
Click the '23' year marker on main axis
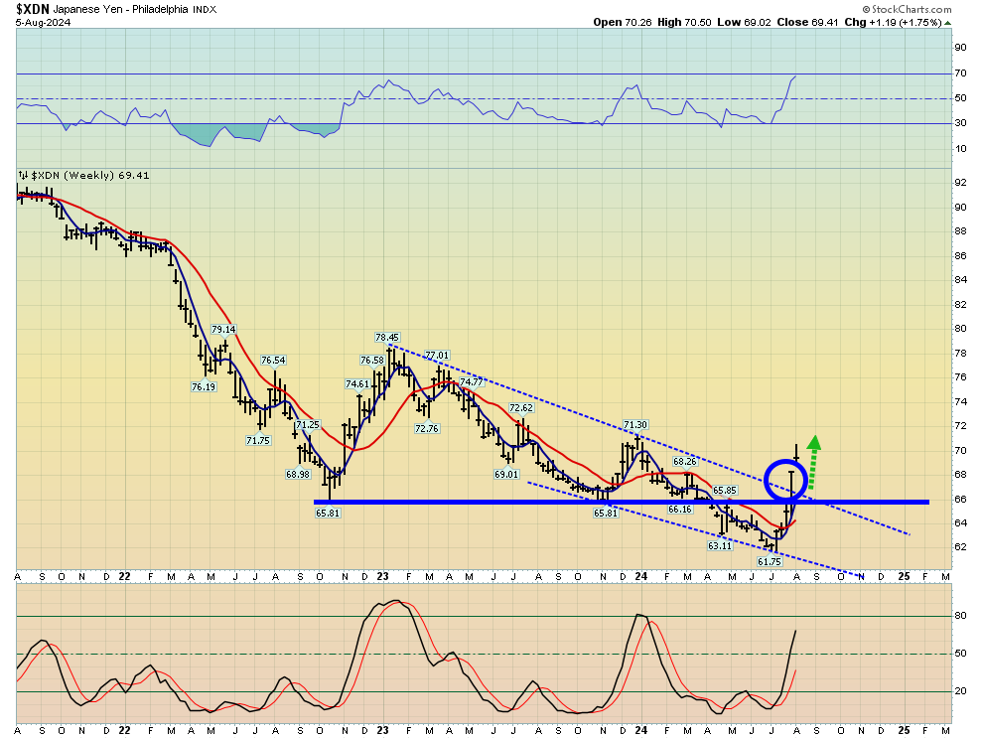click(383, 576)
